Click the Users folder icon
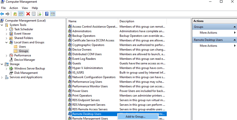 (16, 47)
